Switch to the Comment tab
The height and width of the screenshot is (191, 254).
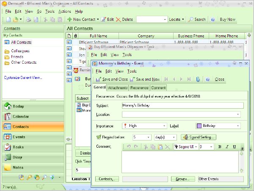[158, 88]
